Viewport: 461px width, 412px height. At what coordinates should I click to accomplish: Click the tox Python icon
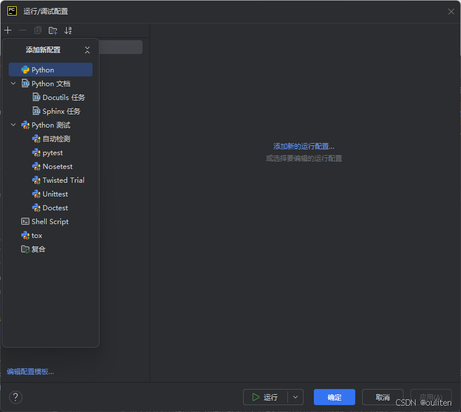pyautogui.click(x=25, y=236)
